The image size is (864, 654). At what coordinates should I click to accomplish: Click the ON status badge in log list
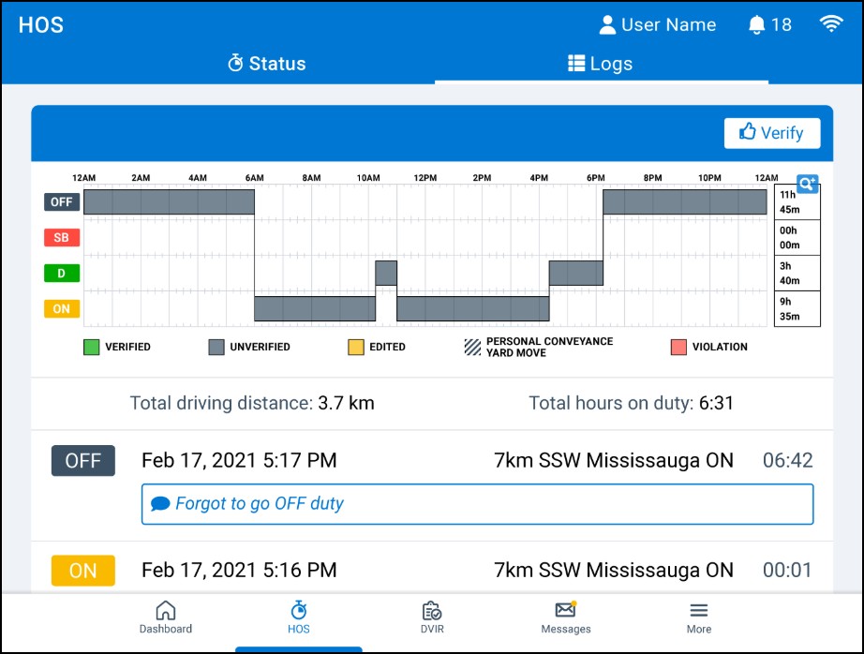pyautogui.click(x=83, y=571)
